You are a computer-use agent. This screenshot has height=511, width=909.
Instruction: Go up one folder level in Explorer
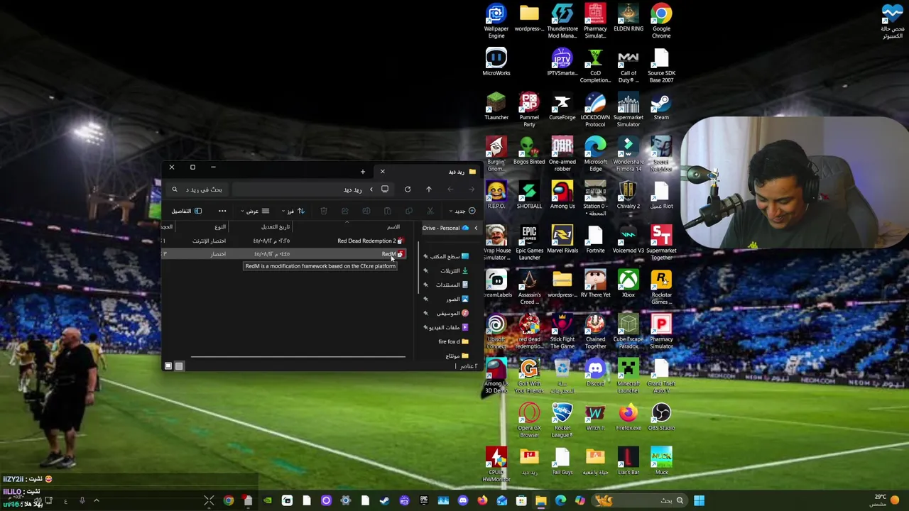[x=429, y=189]
